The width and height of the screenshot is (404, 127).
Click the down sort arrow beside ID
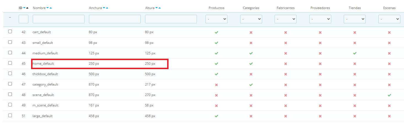[24, 8]
